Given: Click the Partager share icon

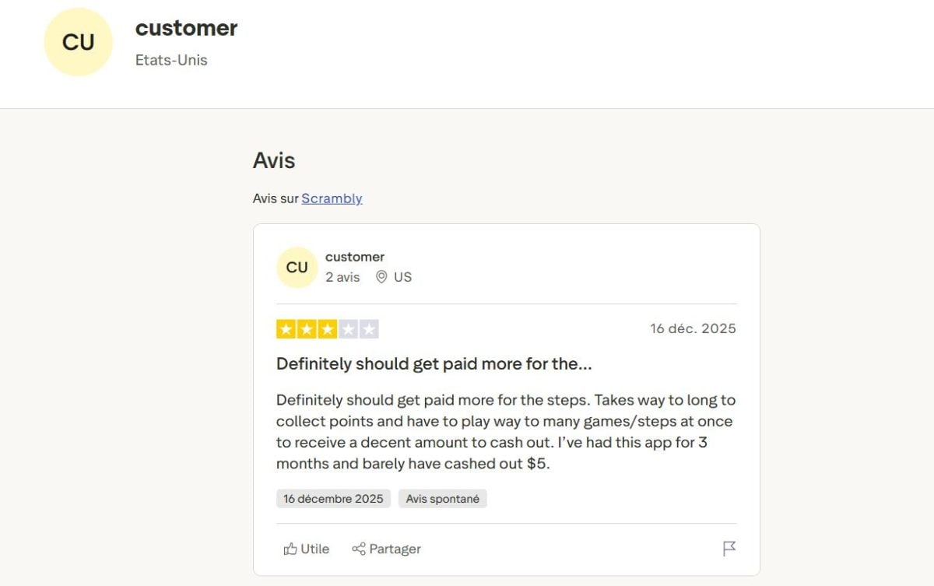Looking at the screenshot, I should click(x=361, y=549).
